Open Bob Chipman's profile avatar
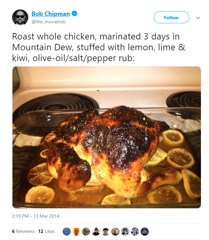Viewport: 209px width, 240px height. (x=20, y=18)
